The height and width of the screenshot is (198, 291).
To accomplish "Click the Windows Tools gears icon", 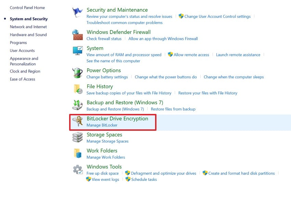I will 78,169.
